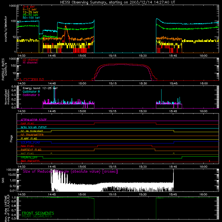Click the 'SAS' axis label
The height and width of the screenshot is (222, 222).
coord(3,180)
